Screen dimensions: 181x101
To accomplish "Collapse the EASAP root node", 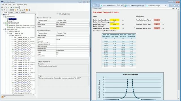I will click(x=2, y=15).
